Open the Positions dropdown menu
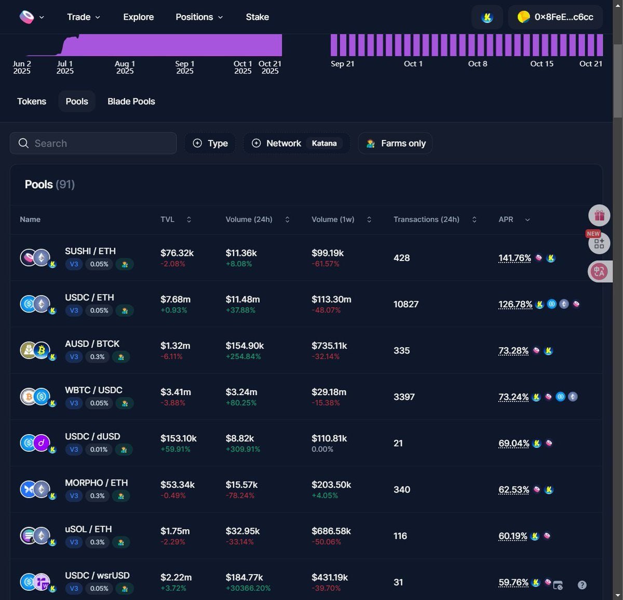Screen dimensions: 623x600 point(199,17)
